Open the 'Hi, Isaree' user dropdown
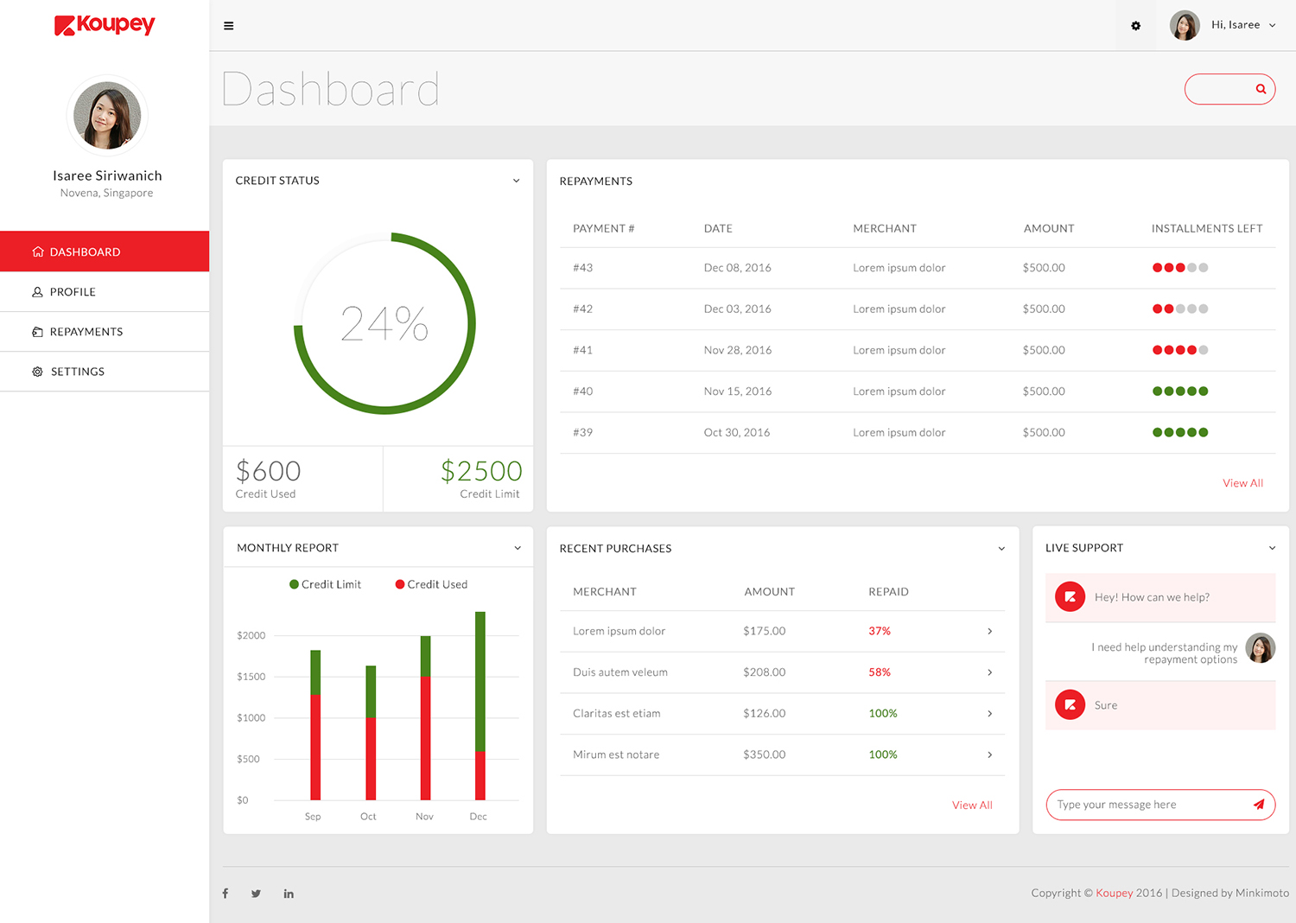 (1244, 25)
